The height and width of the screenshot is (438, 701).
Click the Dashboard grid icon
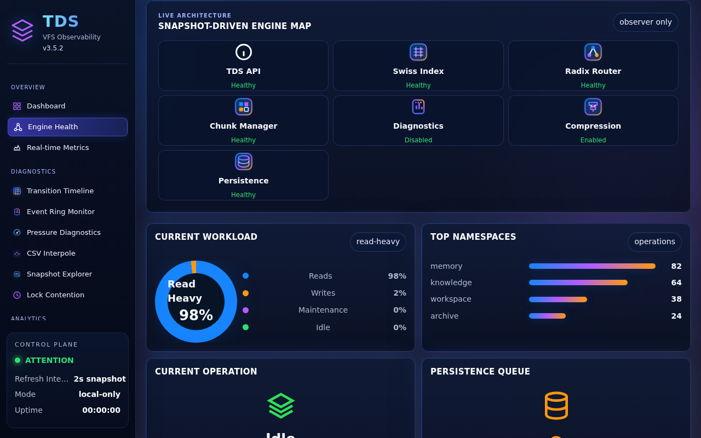click(x=17, y=106)
